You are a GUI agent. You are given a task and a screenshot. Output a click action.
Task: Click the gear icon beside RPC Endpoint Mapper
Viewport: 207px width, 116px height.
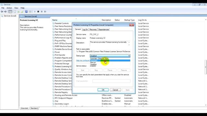point(53,98)
